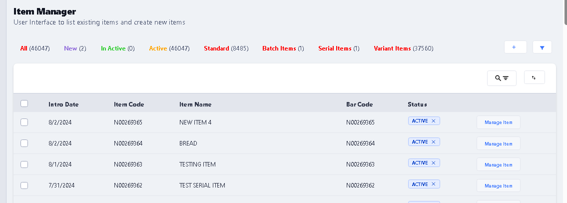Remove ACTIVE status on NEW ITEM 4

[433, 121]
